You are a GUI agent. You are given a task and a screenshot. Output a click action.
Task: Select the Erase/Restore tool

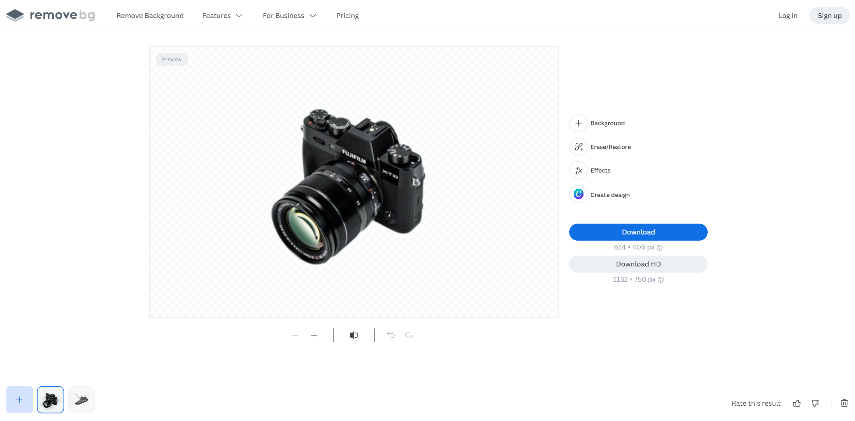(x=600, y=147)
